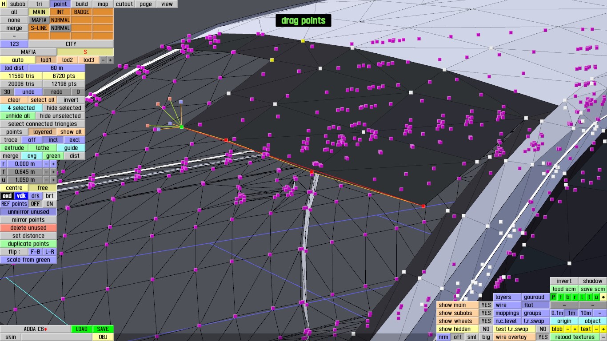Open the cutout mode tab
The width and height of the screenshot is (607, 341).
[124, 4]
